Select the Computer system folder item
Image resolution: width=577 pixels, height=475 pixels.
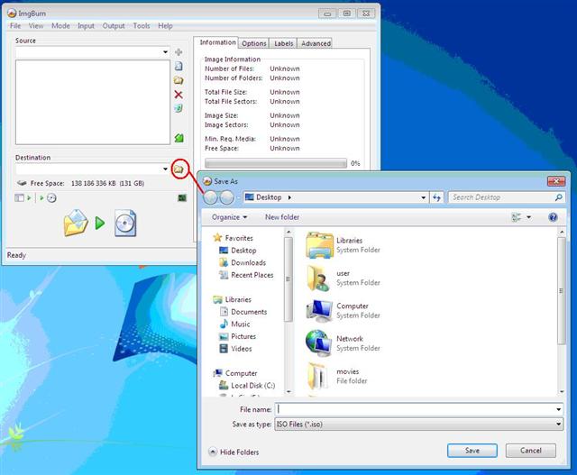point(343,311)
